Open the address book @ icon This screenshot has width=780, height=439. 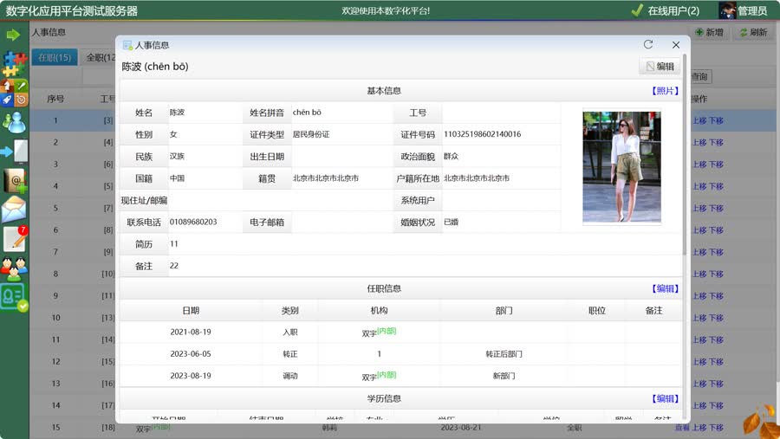(x=14, y=180)
